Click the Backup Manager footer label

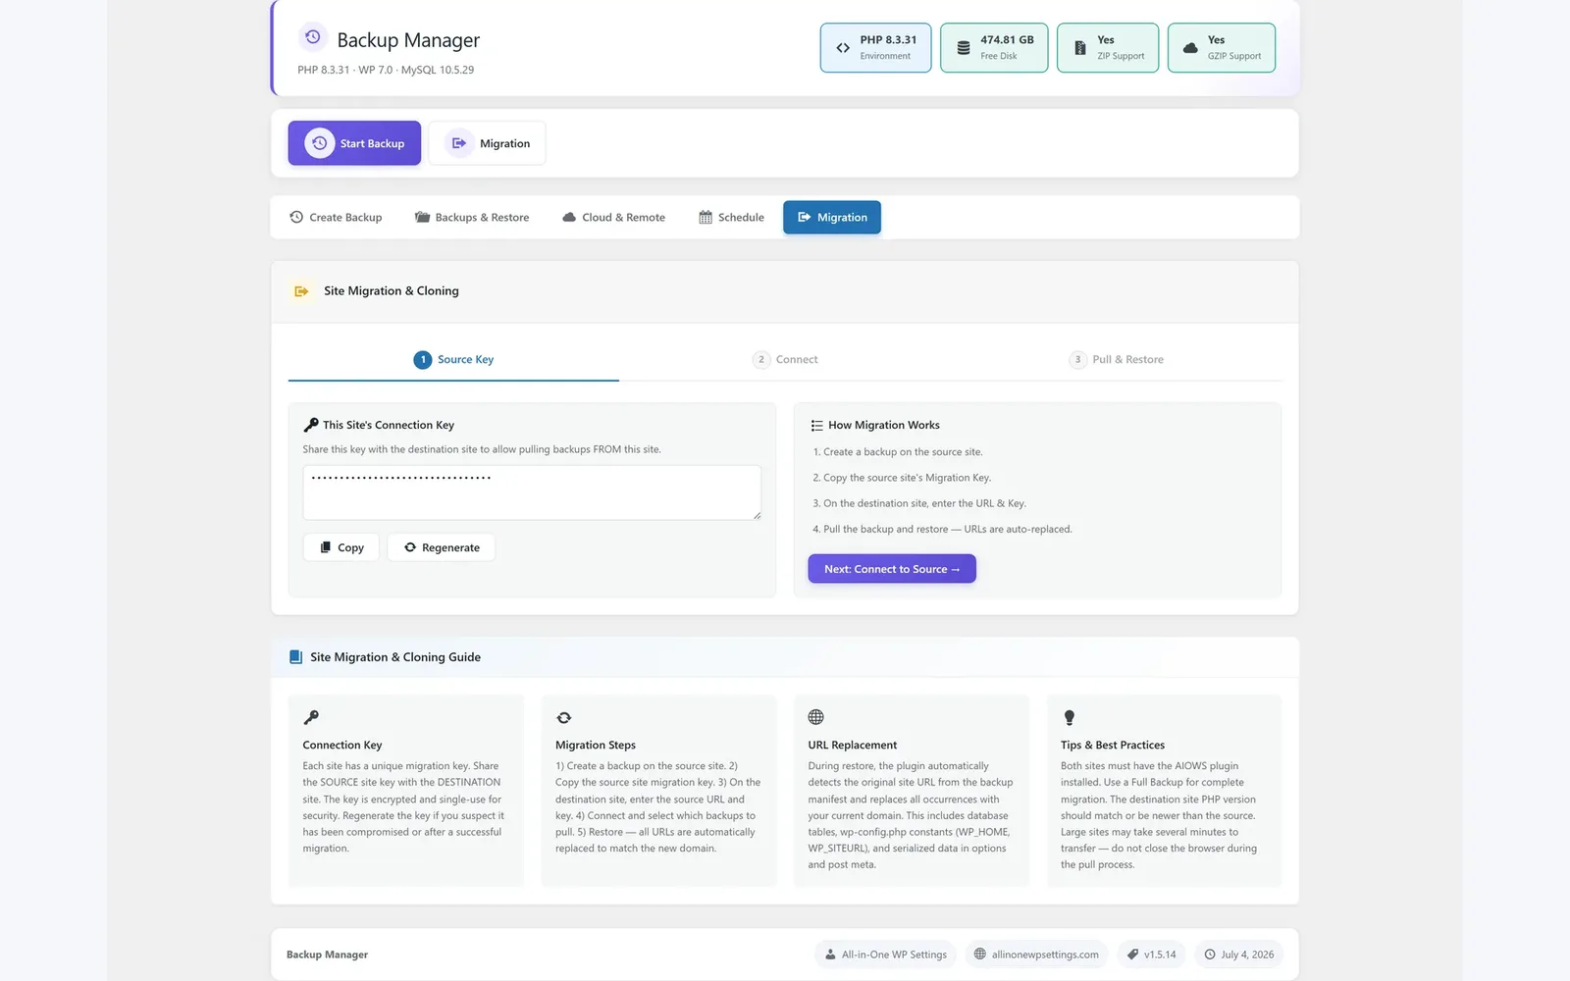pos(327,955)
